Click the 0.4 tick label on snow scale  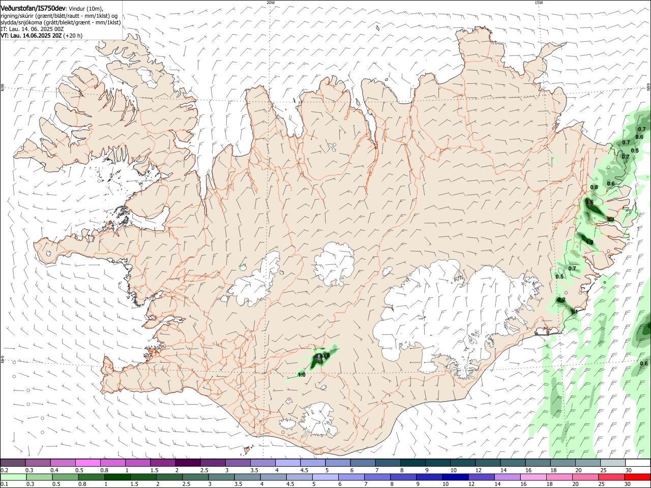click(54, 470)
